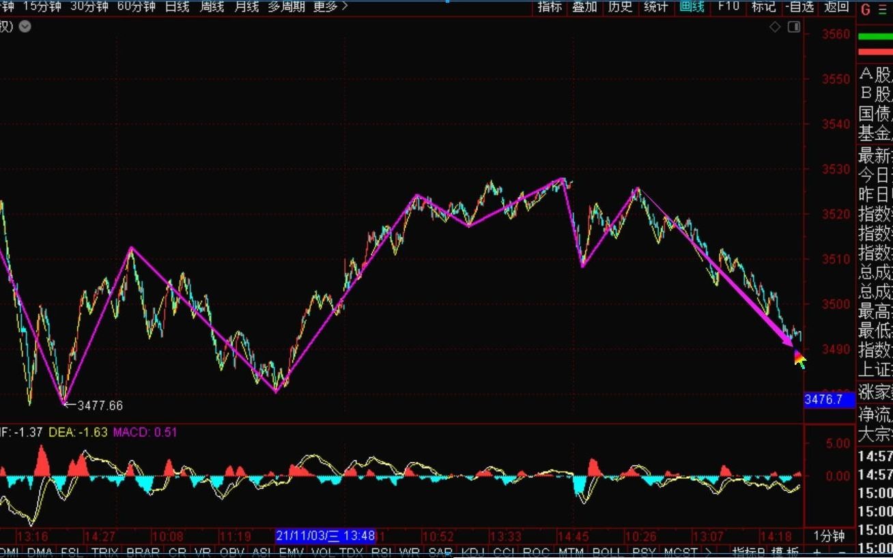The height and width of the screenshot is (558, 893).
Task: Click the diamond icon atop the chart
Action: 775,27
